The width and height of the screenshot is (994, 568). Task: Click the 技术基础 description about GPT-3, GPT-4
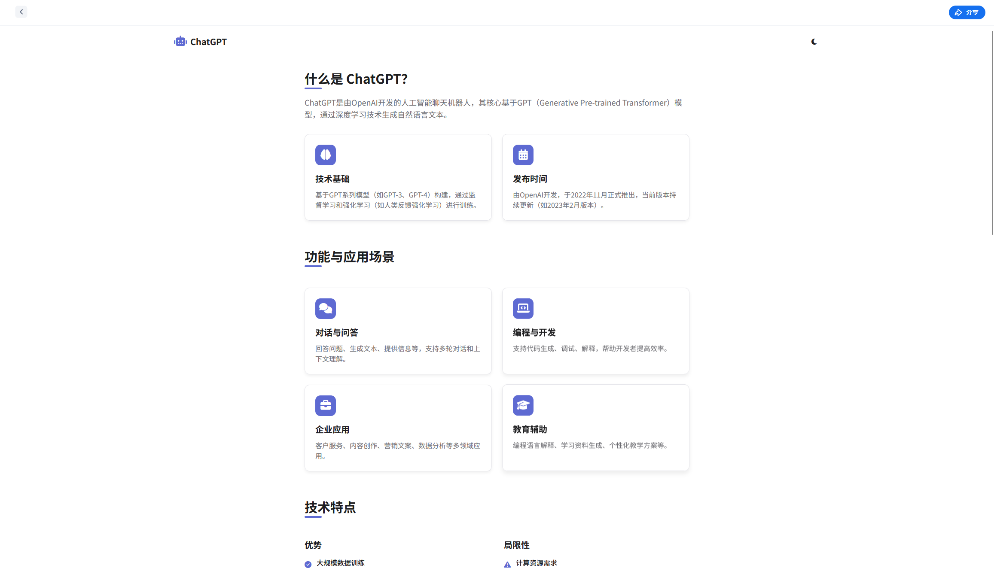pyautogui.click(x=397, y=200)
